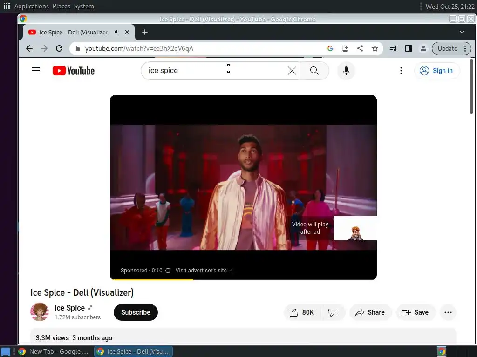Like the video with thumbs up 80K
The image size is (477, 357).
click(x=302, y=312)
